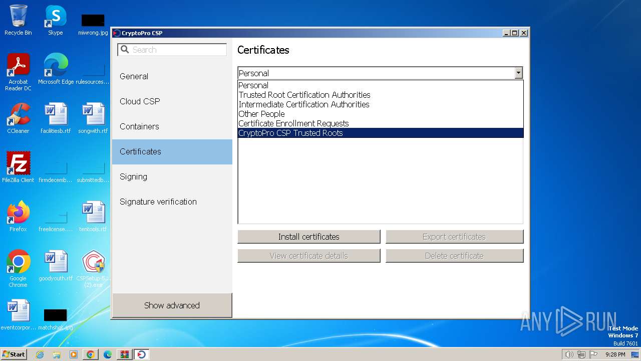Click Show desktop strip at taskbar end
641x361 pixels.
click(x=635, y=354)
